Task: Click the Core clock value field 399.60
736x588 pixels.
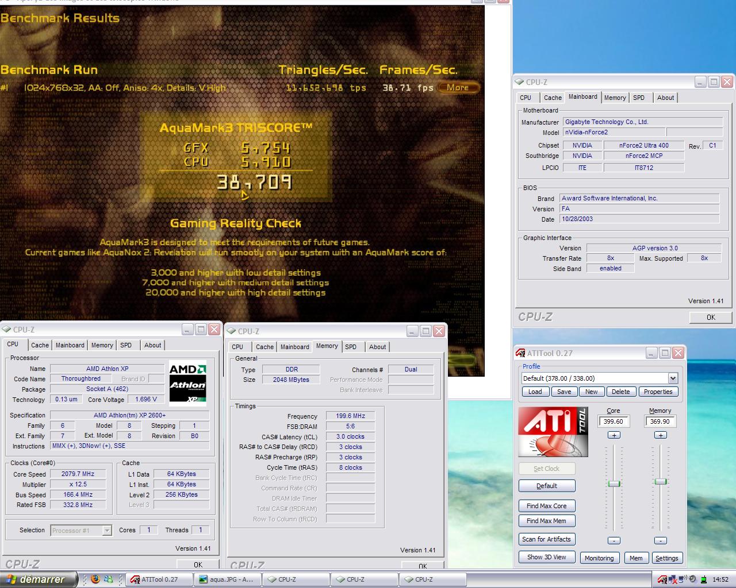Action: pyautogui.click(x=614, y=421)
